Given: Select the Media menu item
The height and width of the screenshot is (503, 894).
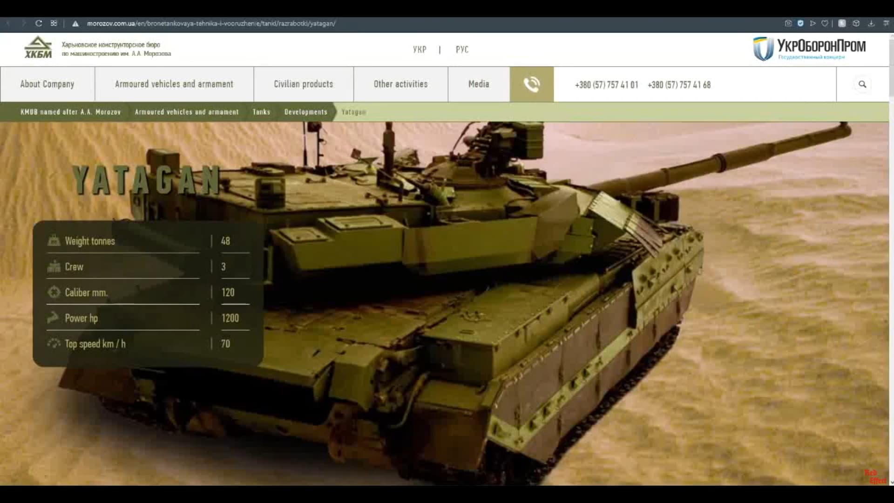Looking at the screenshot, I should 478,84.
